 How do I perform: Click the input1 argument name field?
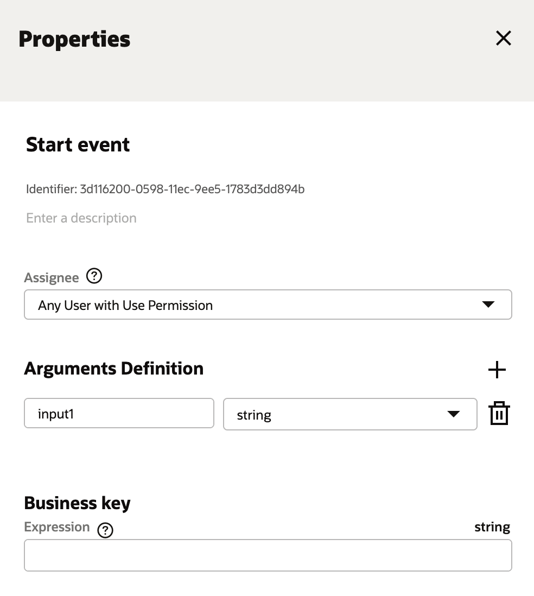[119, 413]
